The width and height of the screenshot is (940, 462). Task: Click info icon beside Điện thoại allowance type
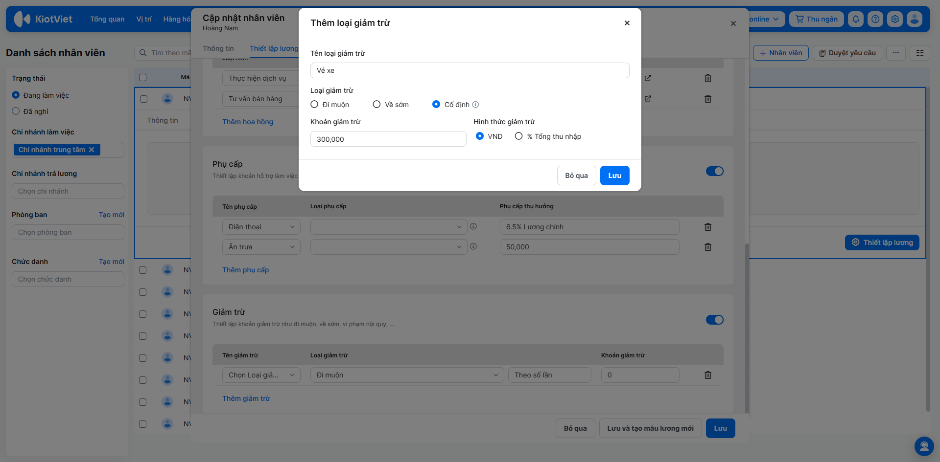(x=473, y=226)
